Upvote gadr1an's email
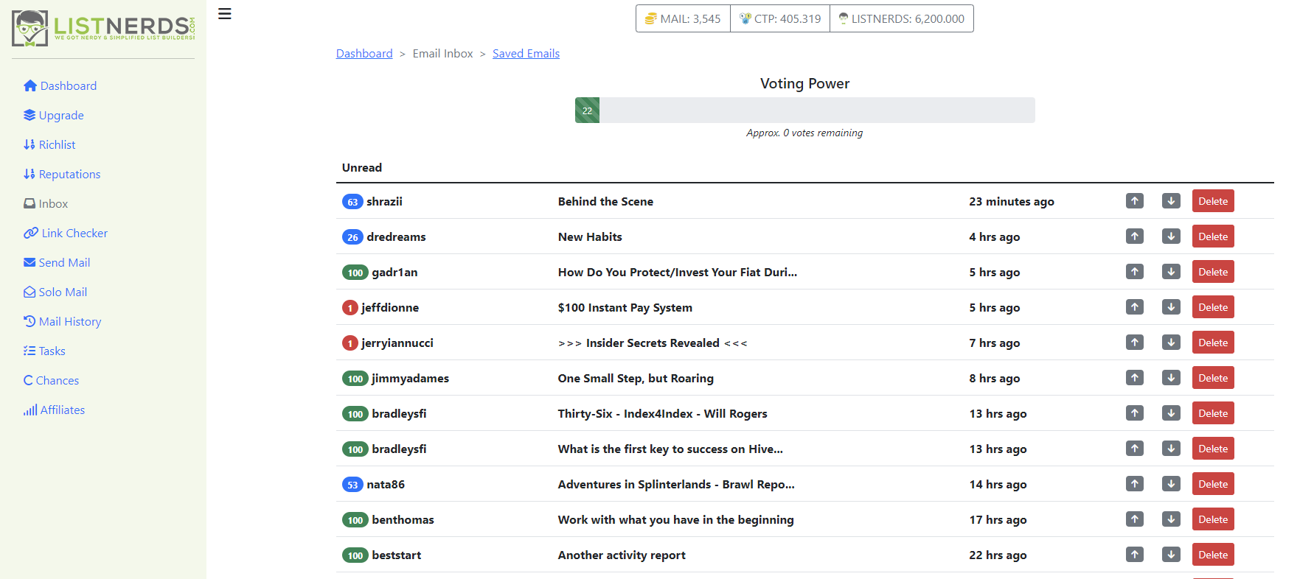The height and width of the screenshot is (579, 1314). tap(1135, 272)
